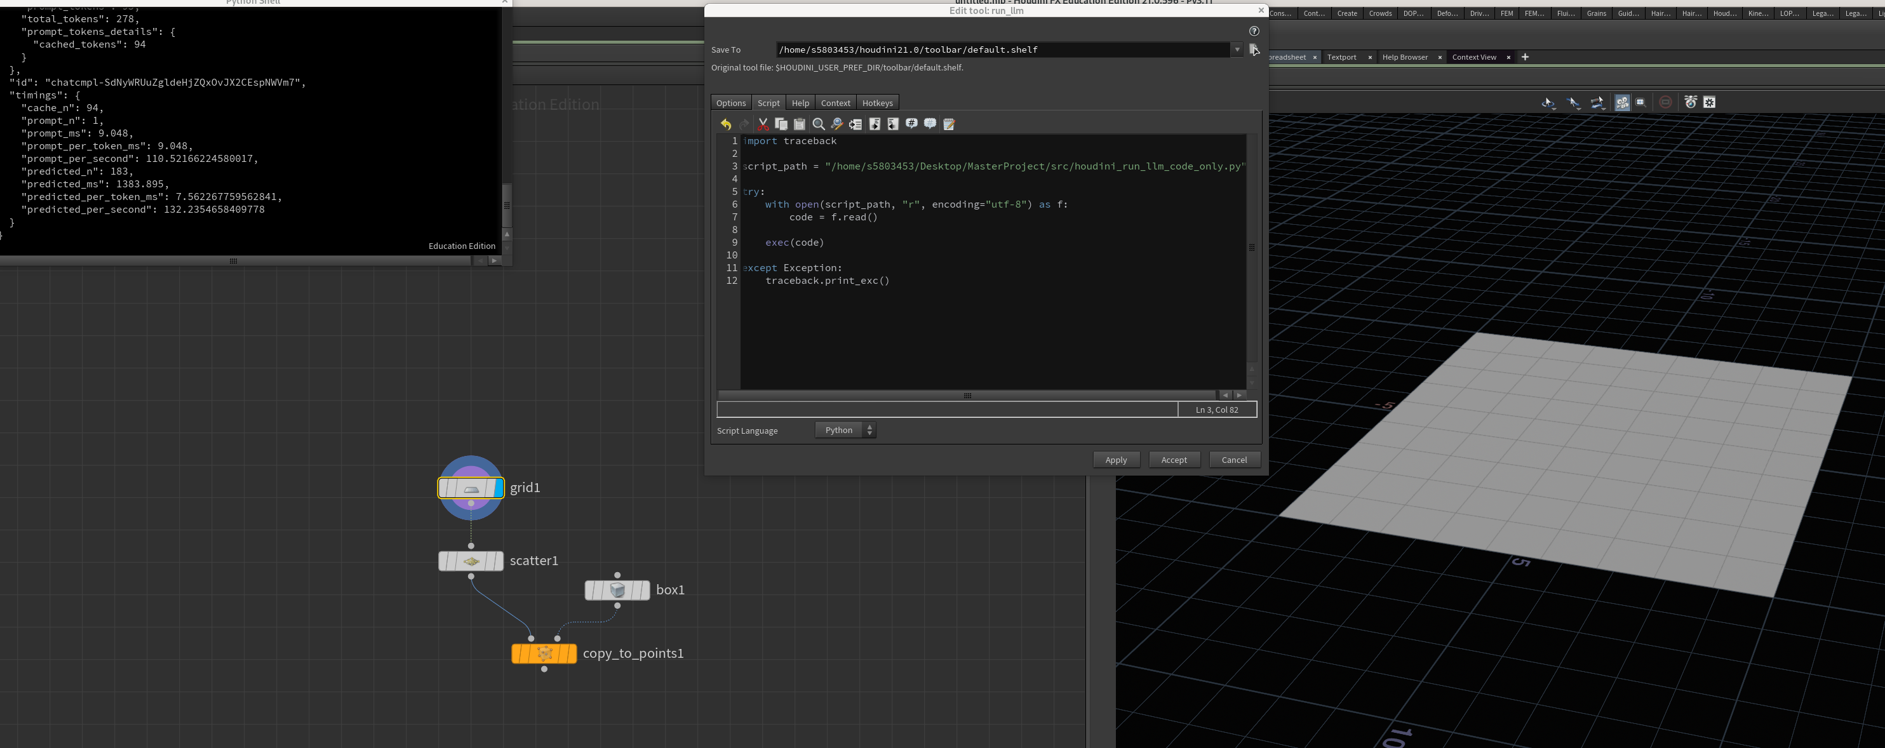Toggle the highlighted camera view tool icon
The height and width of the screenshot is (748, 1885).
(1622, 102)
